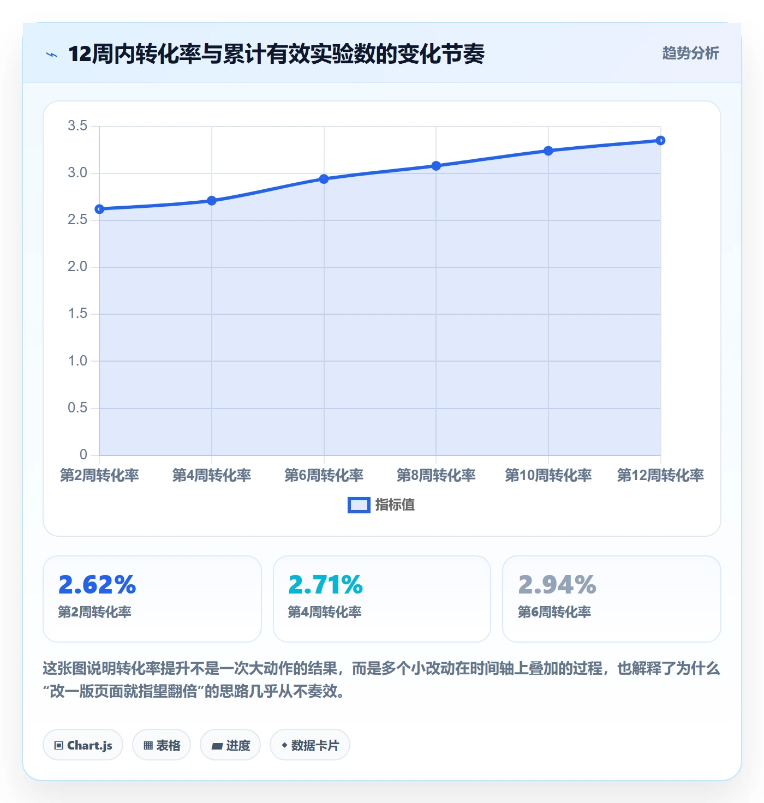Select the 第10周转化率 data point on the line

point(548,151)
